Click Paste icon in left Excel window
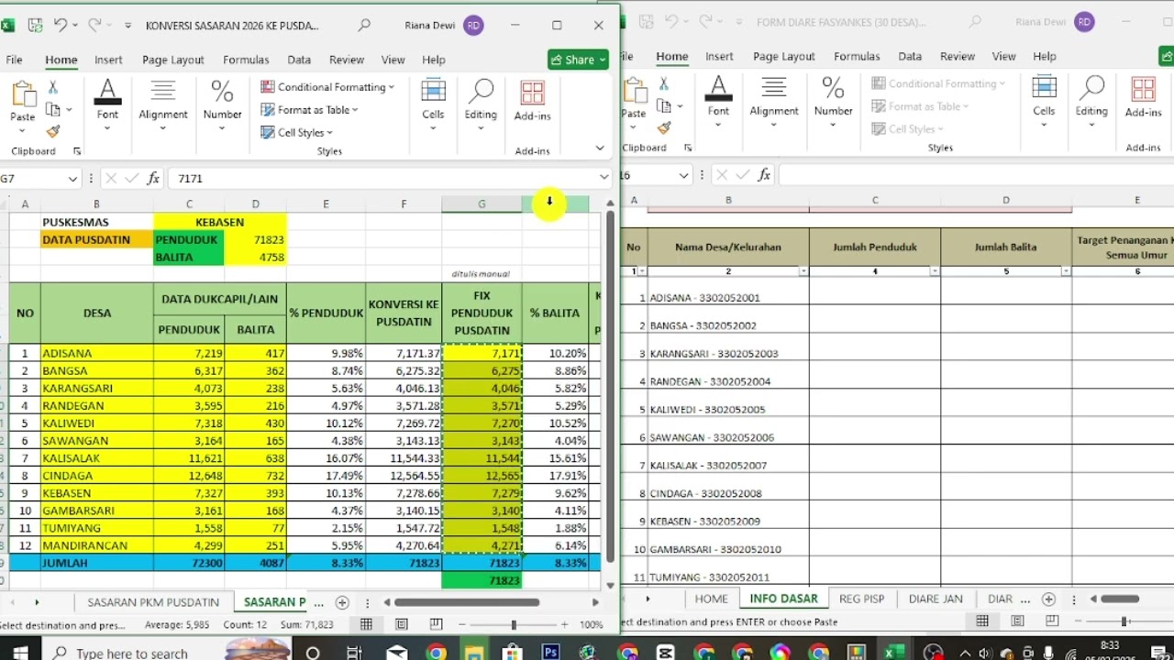The image size is (1174, 660). pyautogui.click(x=23, y=94)
